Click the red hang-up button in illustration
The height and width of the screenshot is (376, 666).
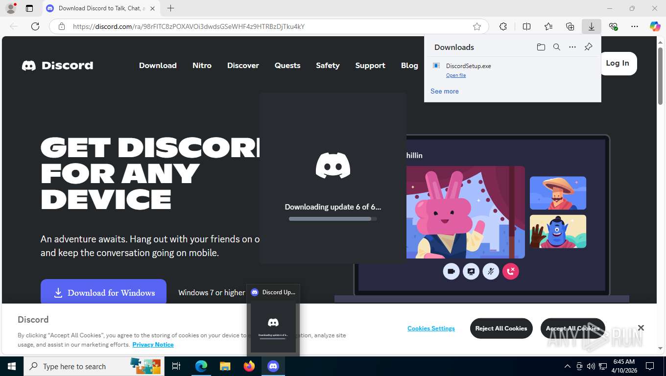tap(511, 271)
